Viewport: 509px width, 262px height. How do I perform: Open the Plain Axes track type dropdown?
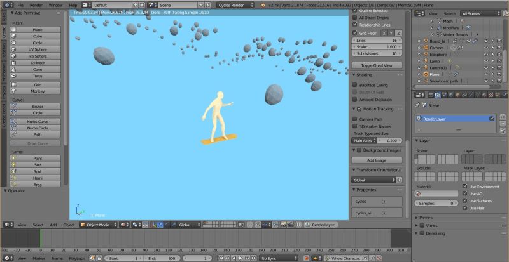(364, 141)
